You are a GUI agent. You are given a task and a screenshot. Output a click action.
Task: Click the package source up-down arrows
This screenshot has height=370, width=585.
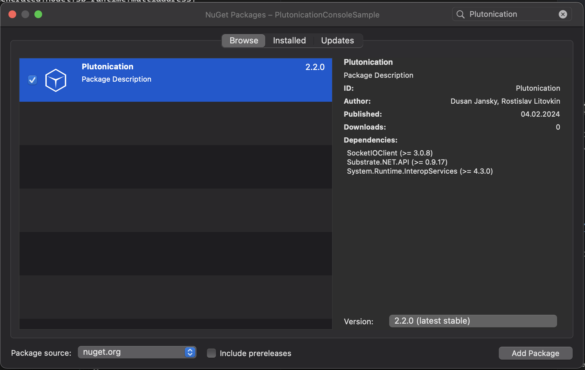[190, 352]
